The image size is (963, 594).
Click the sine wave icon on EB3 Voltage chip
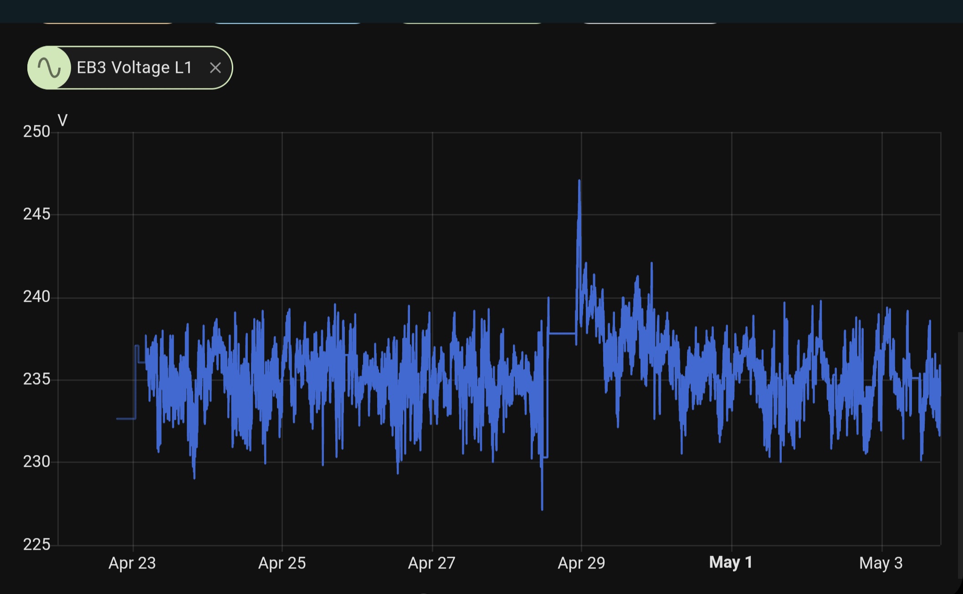[x=49, y=68]
